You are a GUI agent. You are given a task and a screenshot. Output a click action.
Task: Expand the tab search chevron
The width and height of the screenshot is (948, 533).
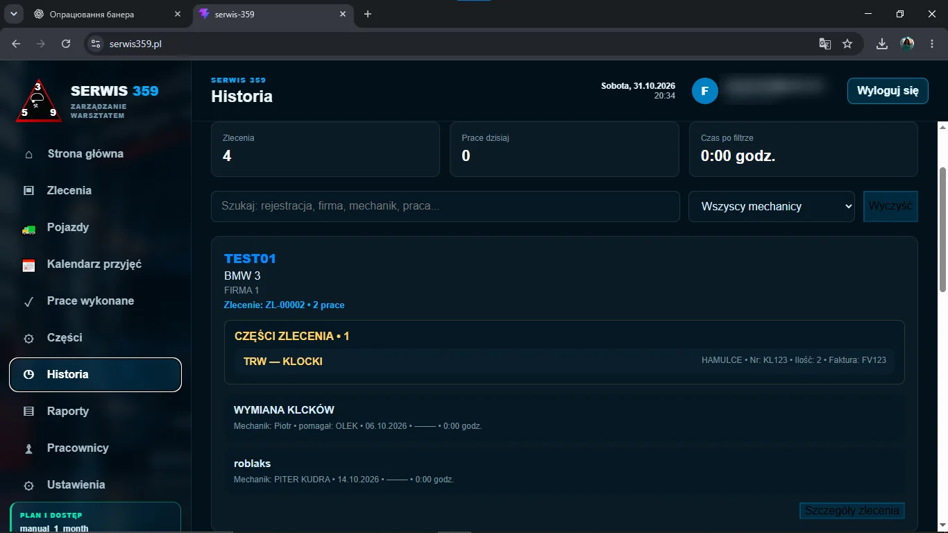(12, 14)
